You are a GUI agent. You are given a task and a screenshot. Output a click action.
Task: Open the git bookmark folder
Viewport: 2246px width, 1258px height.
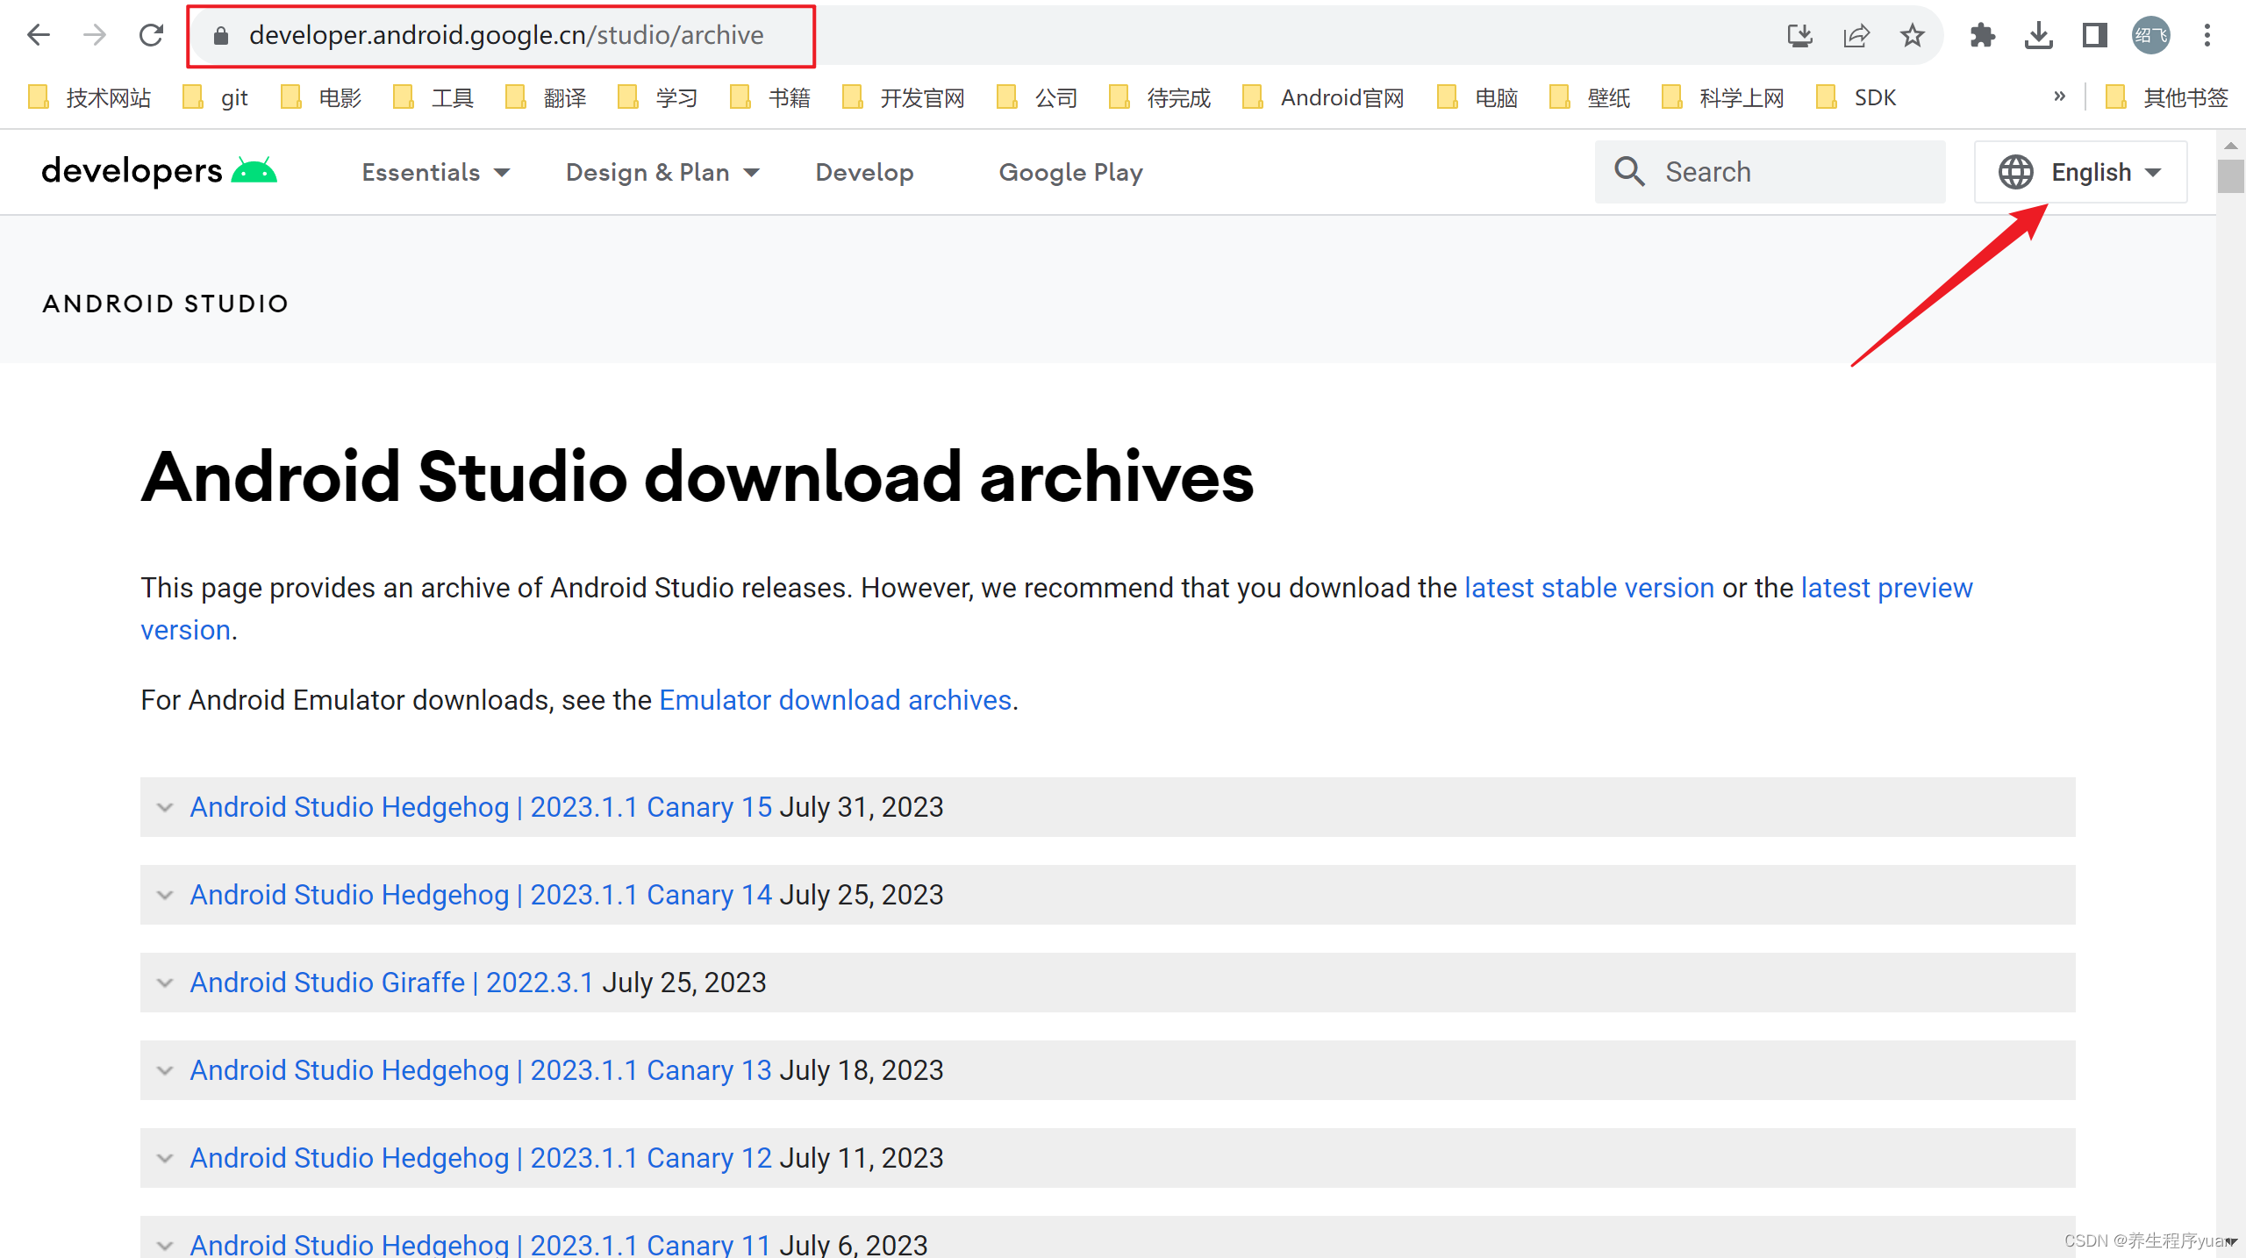(216, 97)
